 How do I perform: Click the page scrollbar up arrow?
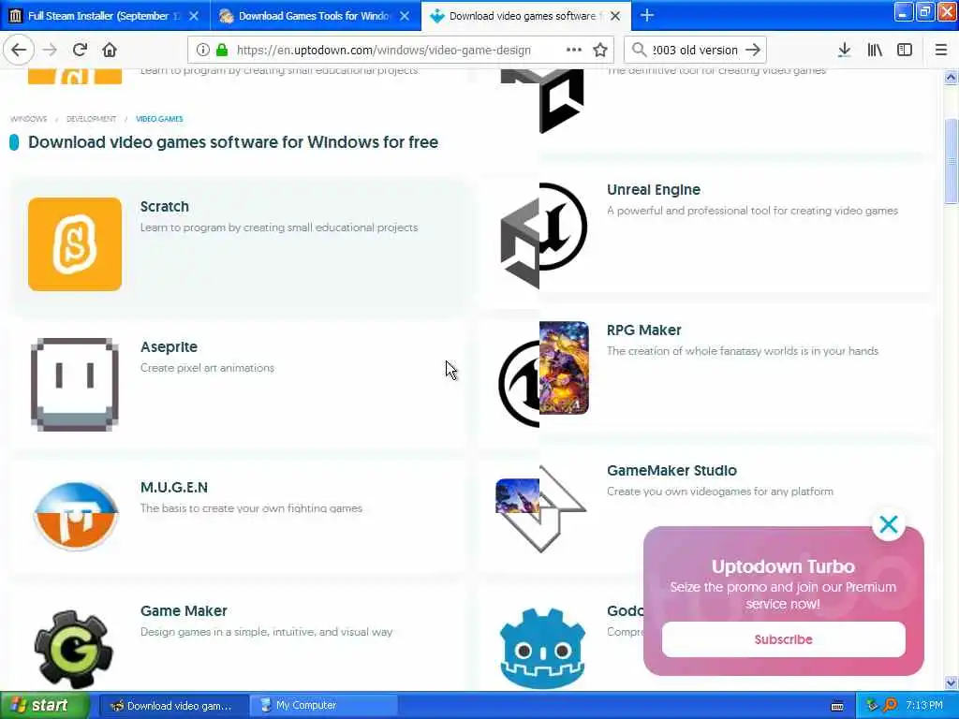tap(951, 78)
